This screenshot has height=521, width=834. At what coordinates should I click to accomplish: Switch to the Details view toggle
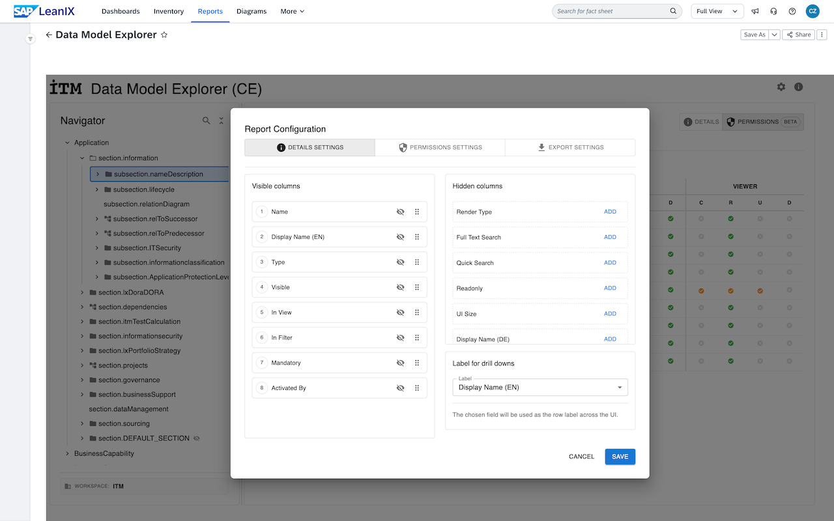pyautogui.click(x=701, y=122)
